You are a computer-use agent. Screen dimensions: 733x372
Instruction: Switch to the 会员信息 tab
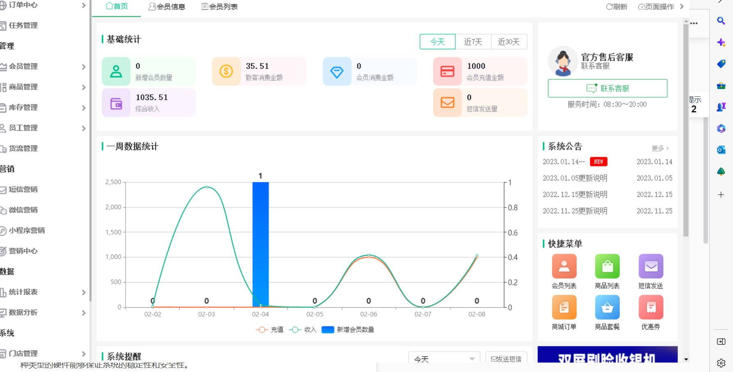pos(167,6)
